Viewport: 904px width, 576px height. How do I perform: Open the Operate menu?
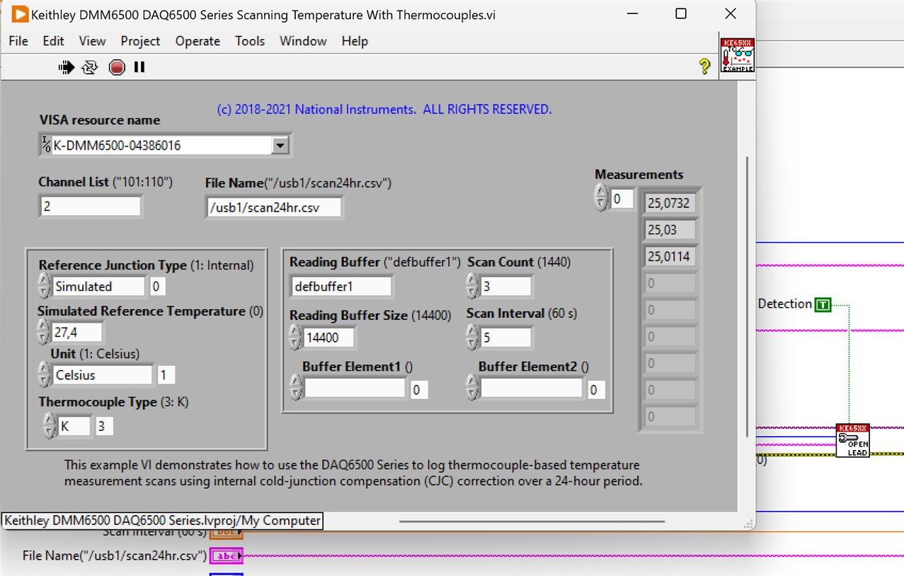click(x=198, y=41)
